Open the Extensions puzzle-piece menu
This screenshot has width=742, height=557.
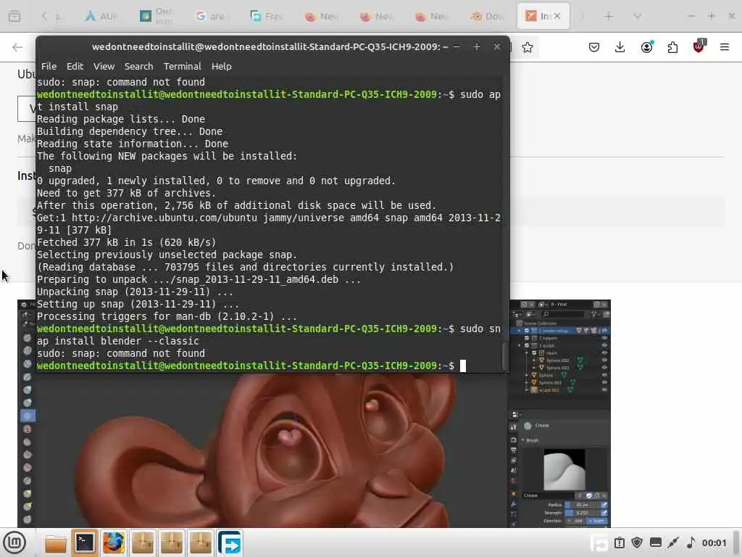click(672, 47)
